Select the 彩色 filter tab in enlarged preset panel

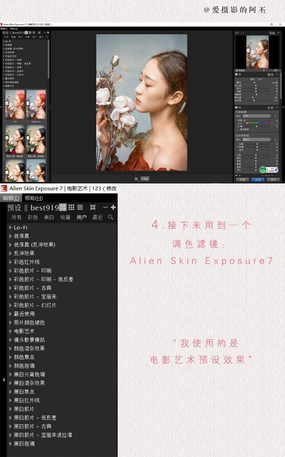coord(33,217)
